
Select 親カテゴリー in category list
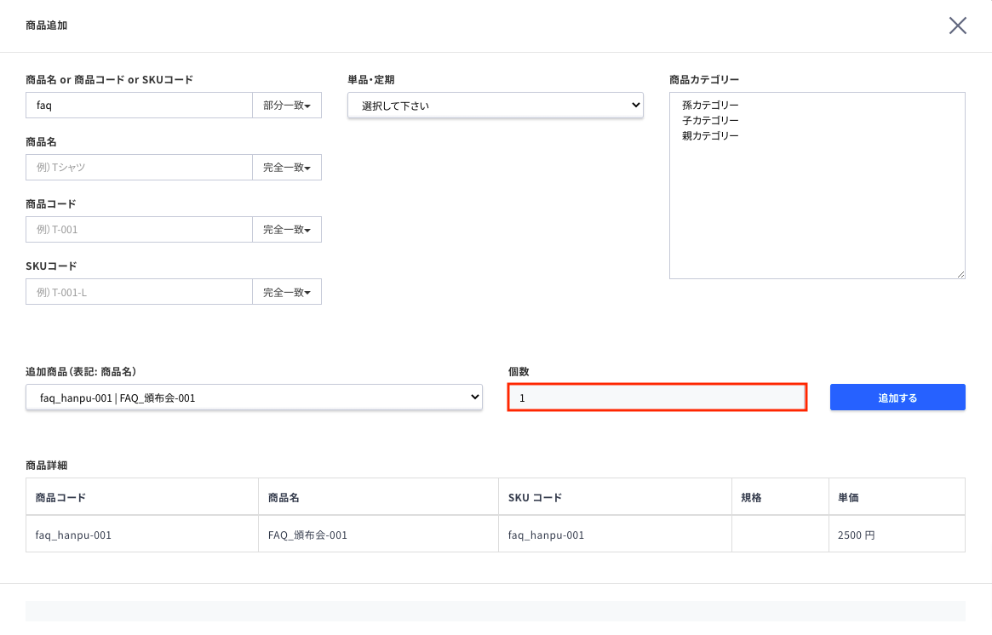coord(710,135)
